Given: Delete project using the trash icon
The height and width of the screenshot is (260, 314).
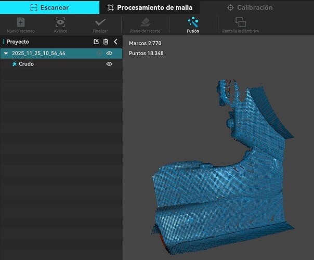Looking at the screenshot, I should 106,42.
